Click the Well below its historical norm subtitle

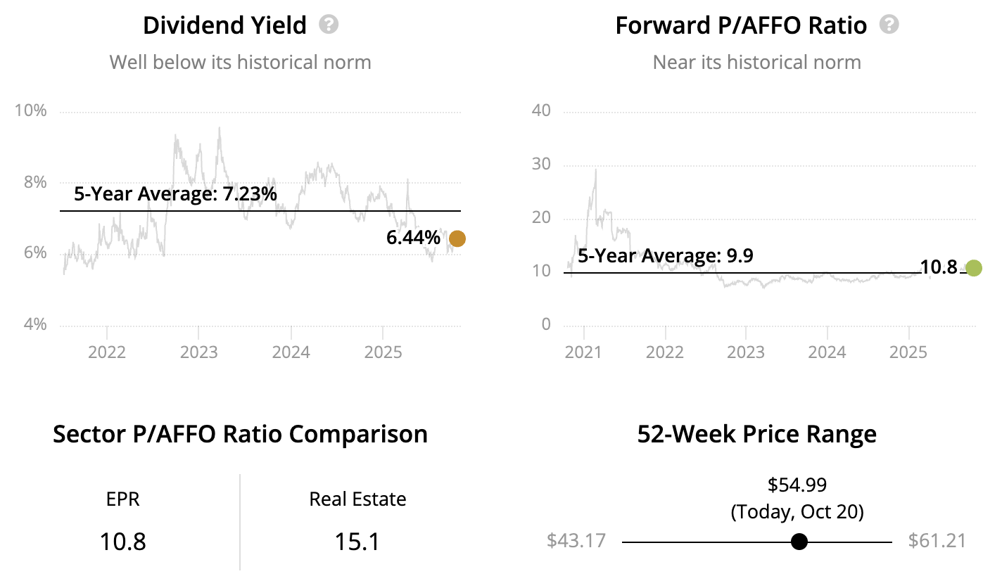(240, 62)
